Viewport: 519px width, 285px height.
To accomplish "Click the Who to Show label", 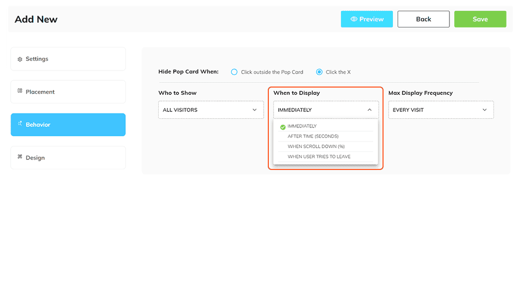I will click(177, 93).
